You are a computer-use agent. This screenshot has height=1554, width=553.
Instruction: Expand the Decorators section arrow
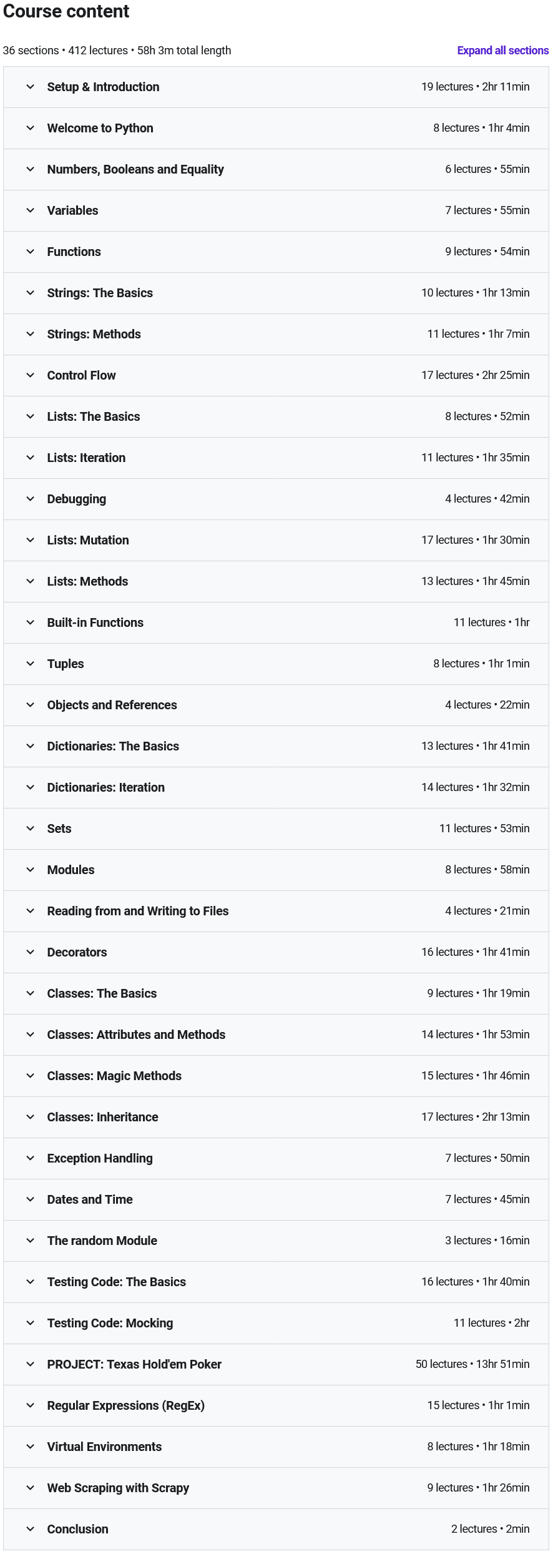click(30, 952)
